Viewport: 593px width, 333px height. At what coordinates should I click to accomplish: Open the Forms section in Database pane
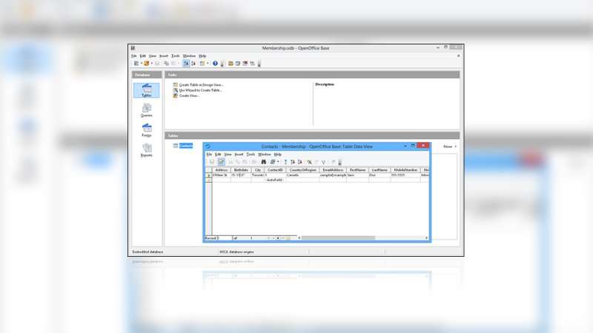[146, 130]
